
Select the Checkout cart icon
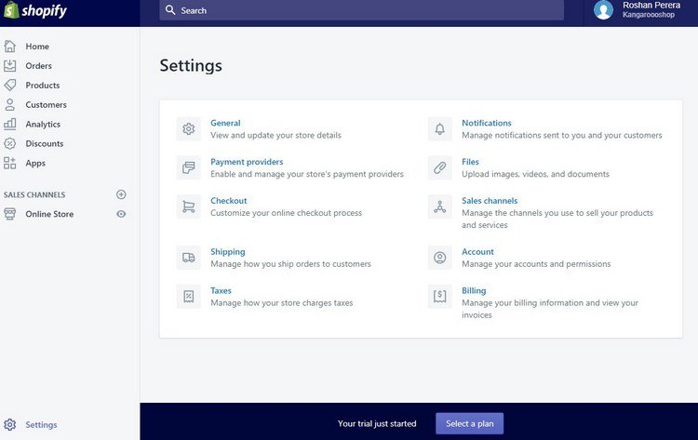coord(189,207)
